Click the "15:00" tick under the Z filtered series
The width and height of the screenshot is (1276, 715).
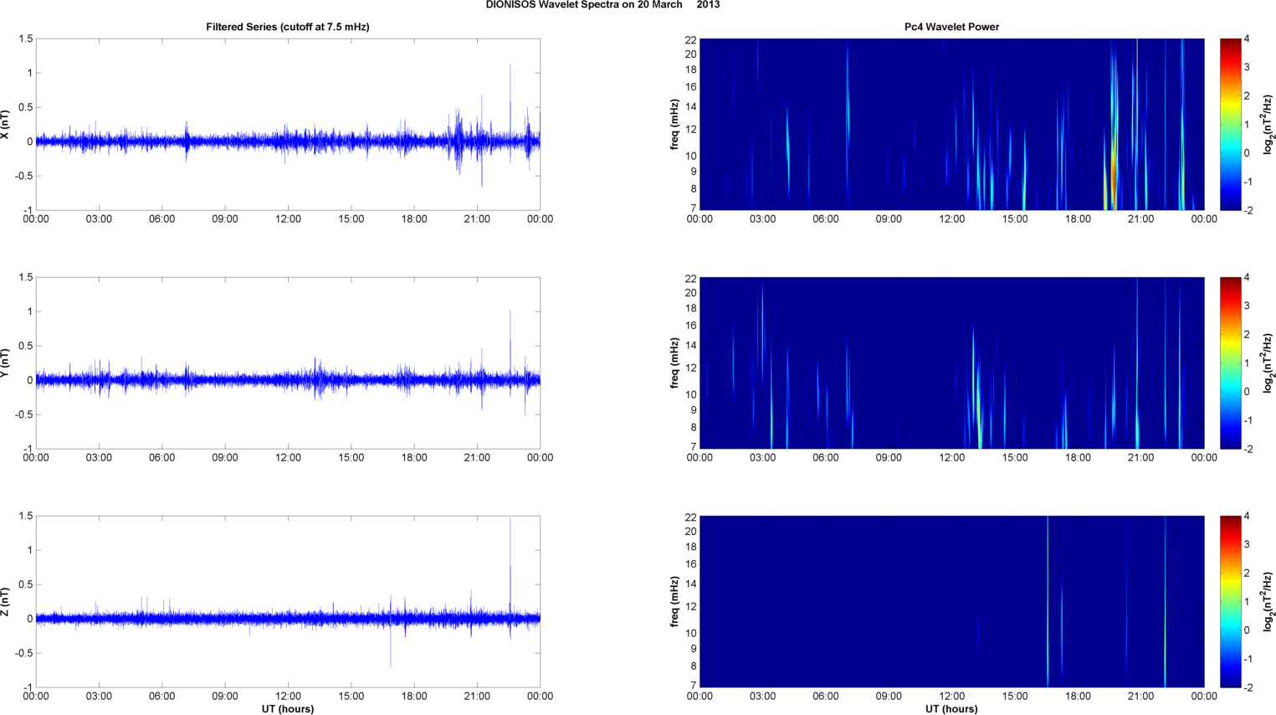(x=351, y=697)
